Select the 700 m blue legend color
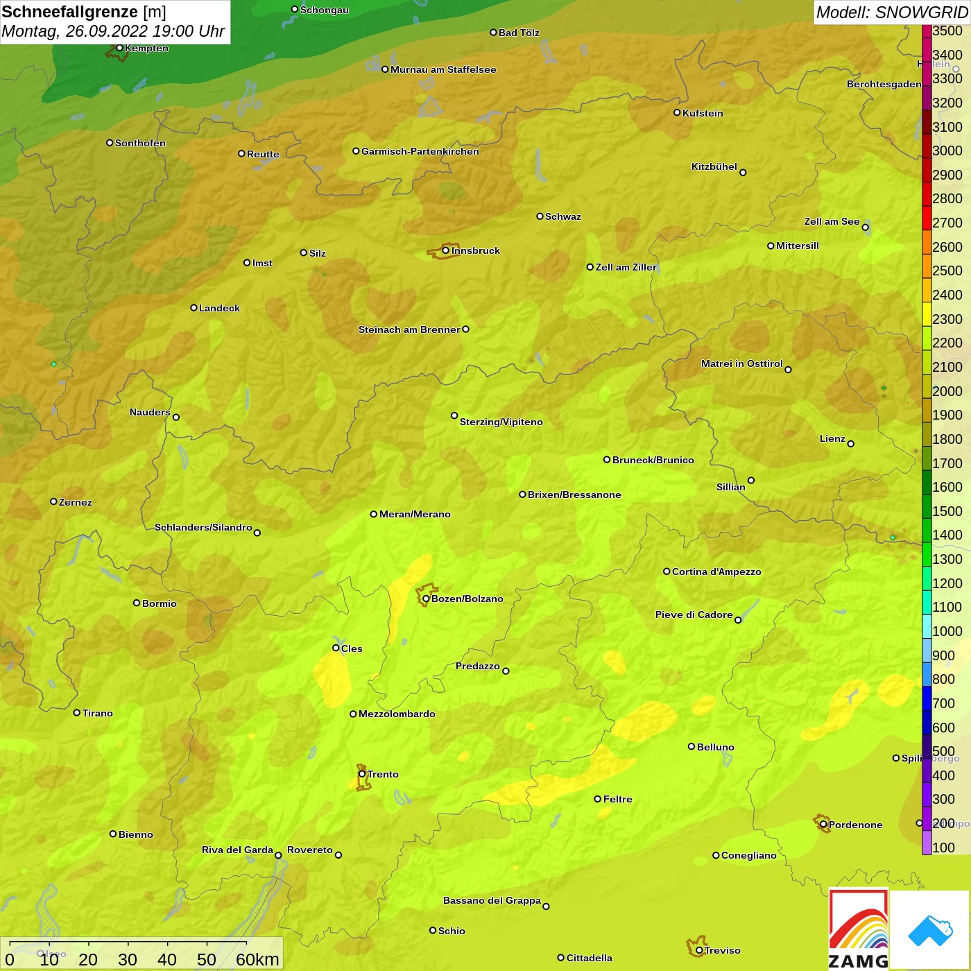Viewport: 971px width, 971px height. (x=927, y=698)
